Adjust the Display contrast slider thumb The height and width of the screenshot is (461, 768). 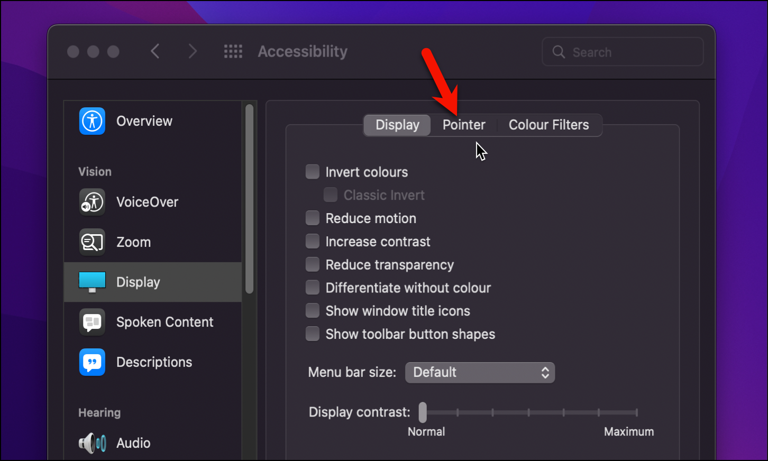click(423, 412)
